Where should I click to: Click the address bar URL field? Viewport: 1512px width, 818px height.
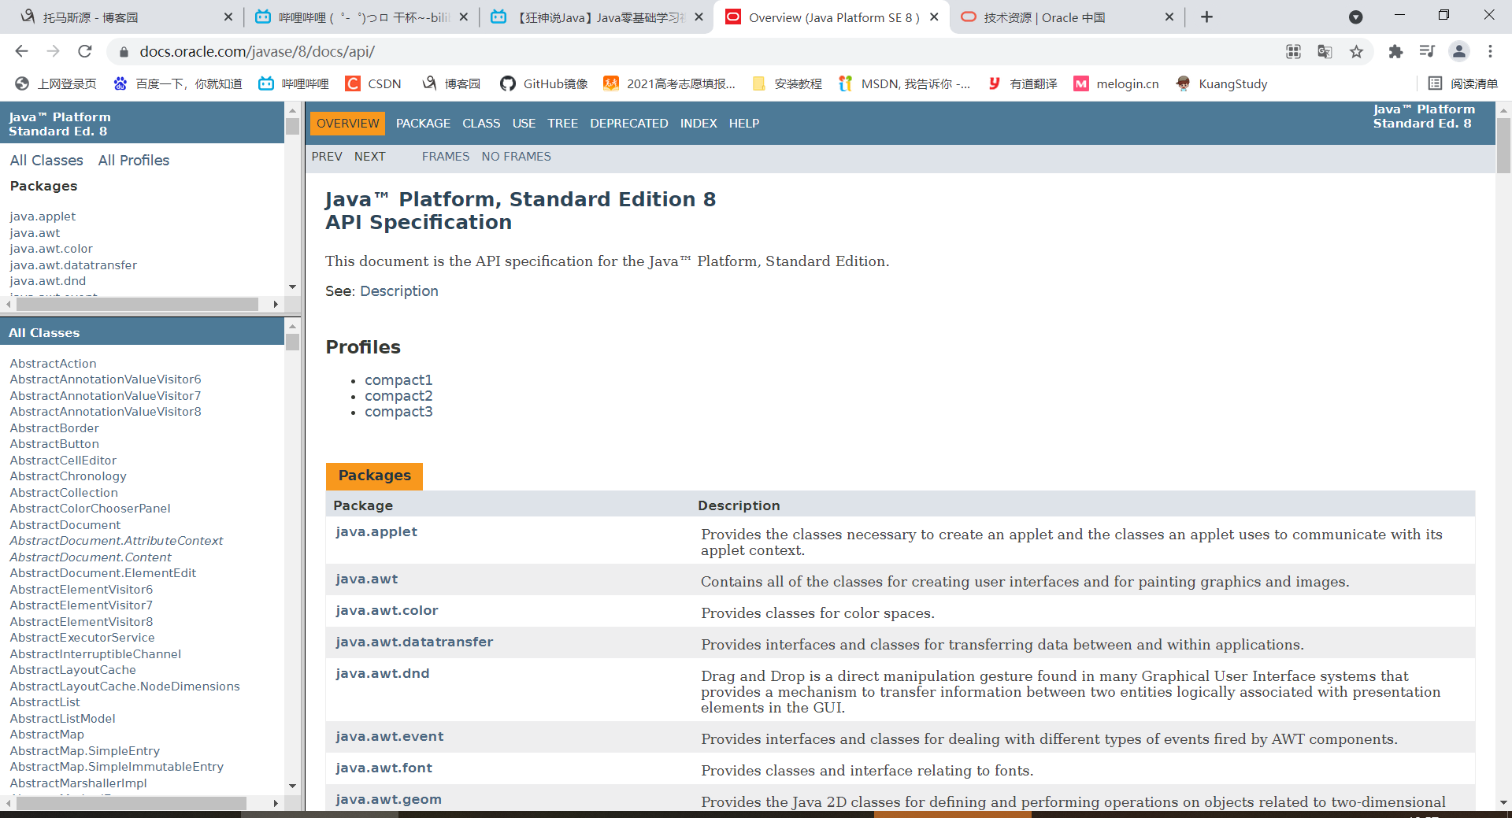pyautogui.click(x=693, y=51)
